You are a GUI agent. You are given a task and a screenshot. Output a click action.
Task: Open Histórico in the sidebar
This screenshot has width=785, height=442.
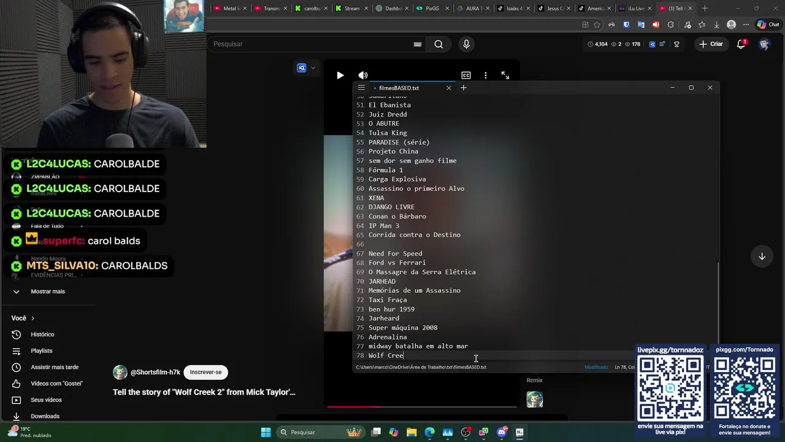[x=42, y=335]
